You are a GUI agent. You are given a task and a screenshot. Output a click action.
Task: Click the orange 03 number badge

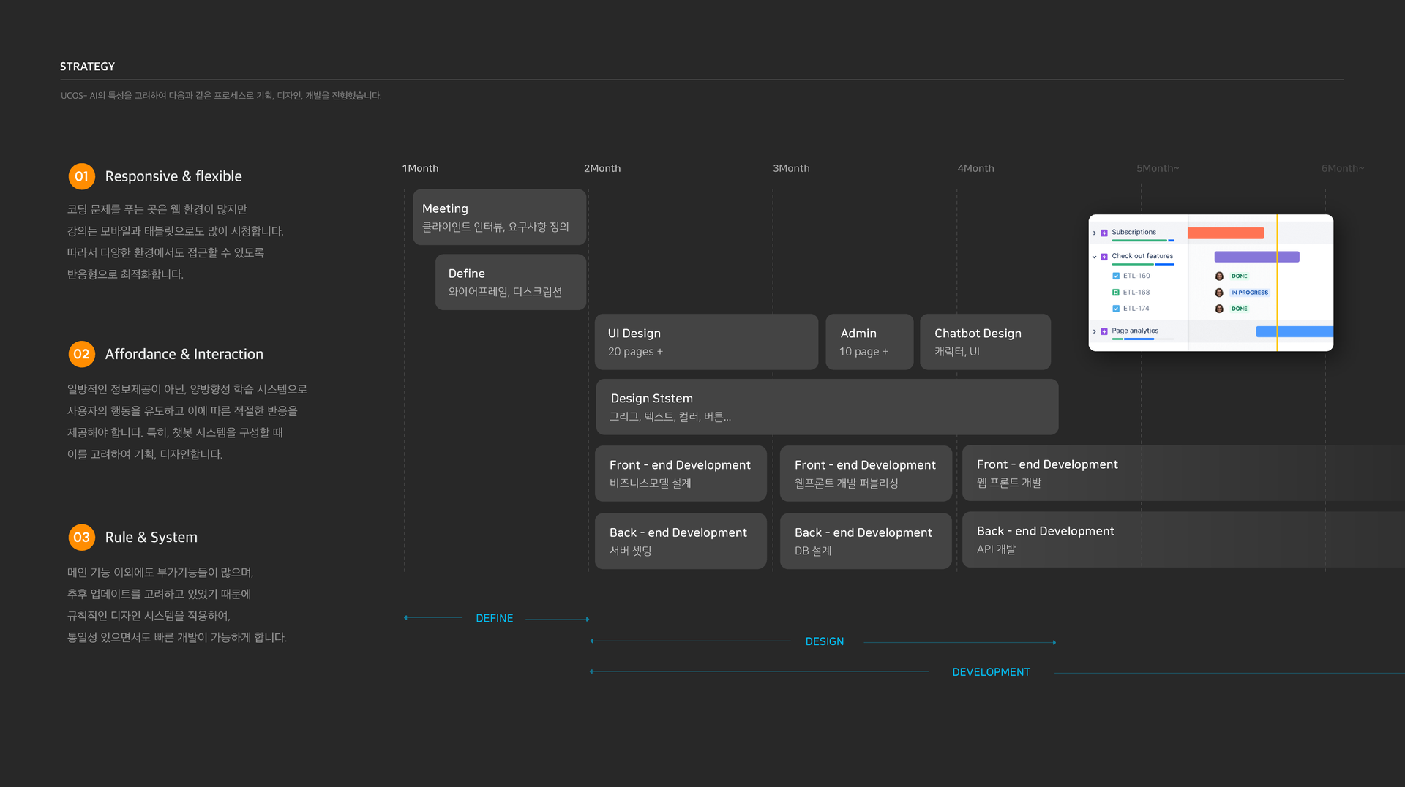pyautogui.click(x=81, y=537)
